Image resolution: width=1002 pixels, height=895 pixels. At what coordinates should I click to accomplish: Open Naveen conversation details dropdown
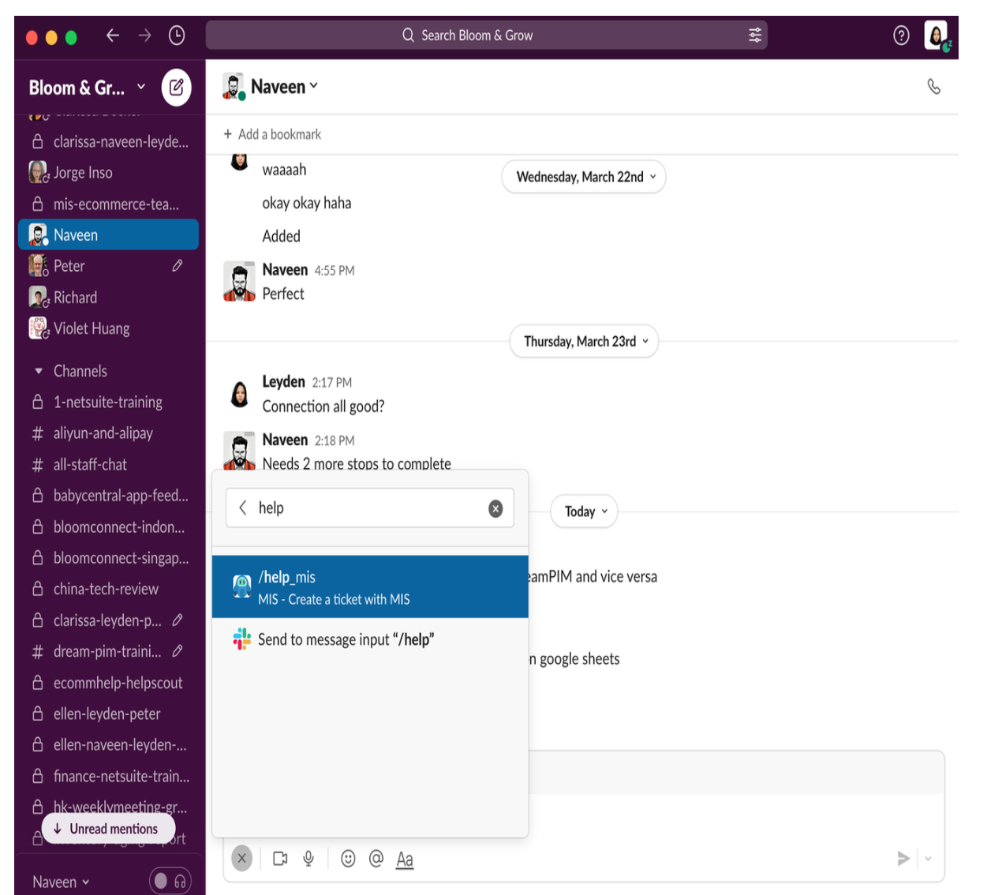click(284, 87)
